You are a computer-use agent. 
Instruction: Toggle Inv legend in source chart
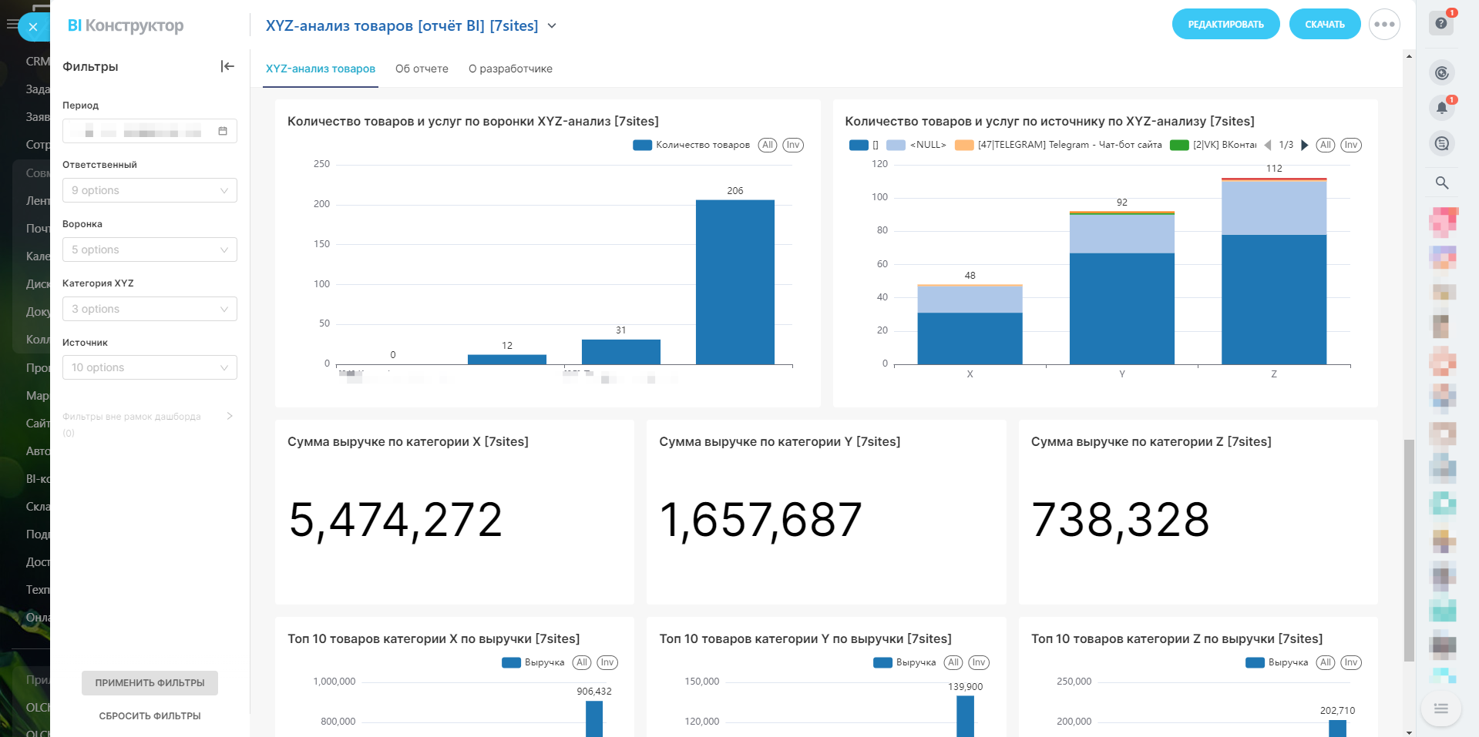tap(1350, 145)
